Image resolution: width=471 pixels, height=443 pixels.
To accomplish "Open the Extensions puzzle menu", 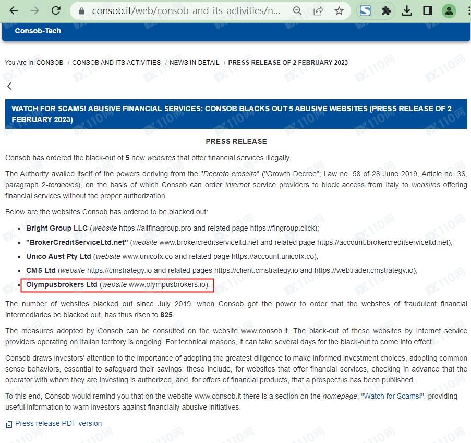I will [x=386, y=11].
